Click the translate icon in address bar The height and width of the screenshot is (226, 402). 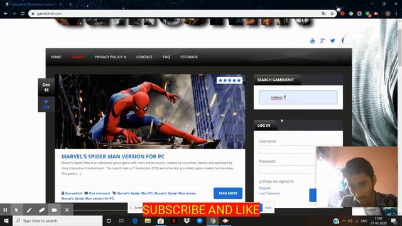coord(323,14)
